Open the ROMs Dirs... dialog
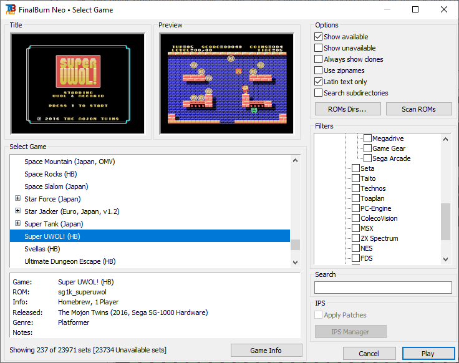459x363 pixels. click(x=348, y=109)
